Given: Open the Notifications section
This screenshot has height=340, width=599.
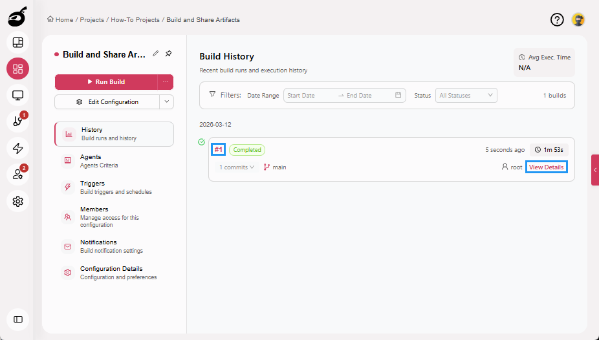Looking at the screenshot, I should pyautogui.click(x=114, y=246).
